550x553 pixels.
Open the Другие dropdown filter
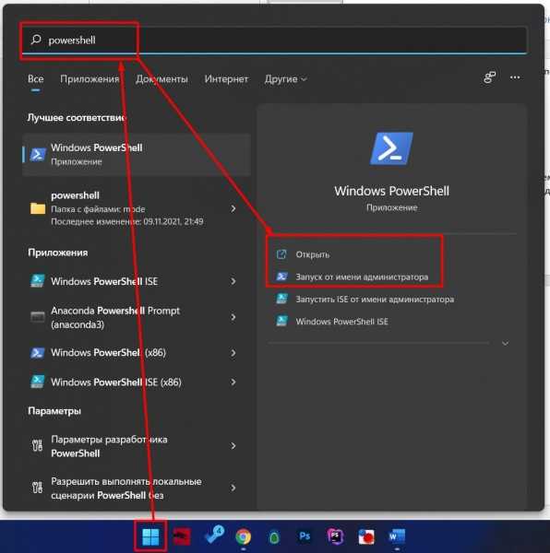(x=285, y=78)
